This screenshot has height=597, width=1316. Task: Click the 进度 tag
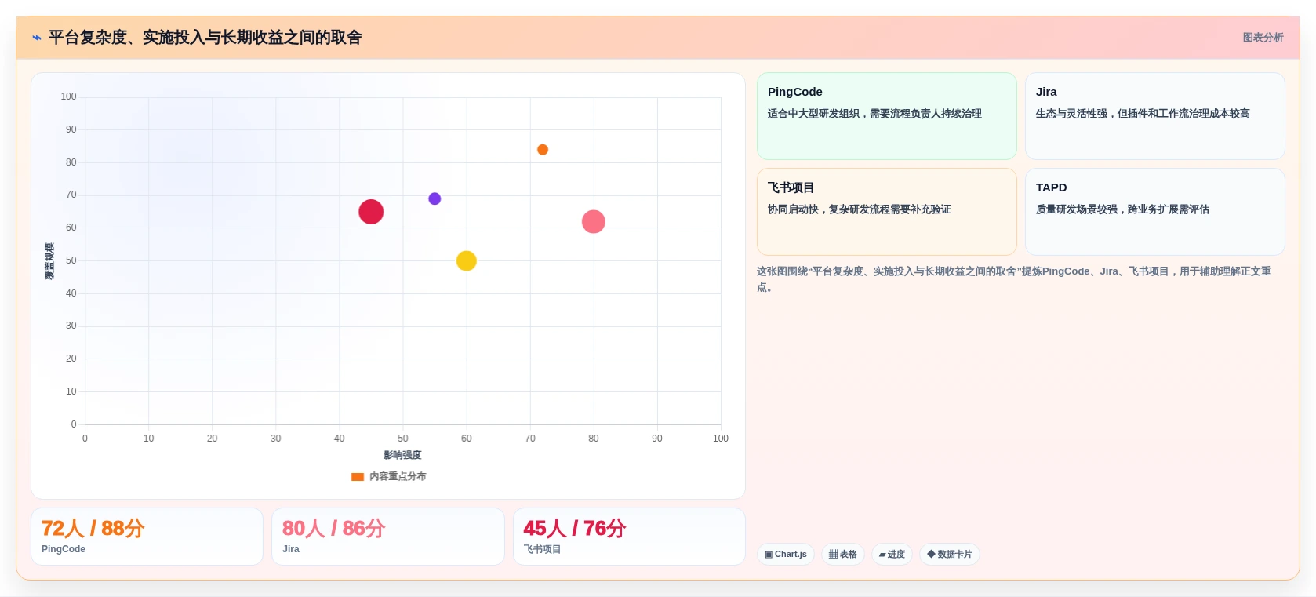(892, 555)
